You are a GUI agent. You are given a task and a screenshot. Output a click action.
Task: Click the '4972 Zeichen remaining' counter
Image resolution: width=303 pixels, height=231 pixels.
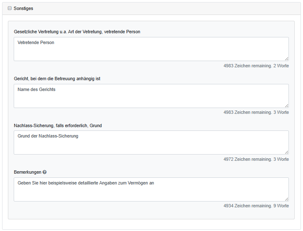[x=256, y=159]
